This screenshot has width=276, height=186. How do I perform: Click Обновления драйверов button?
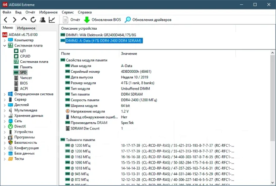tap(148, 20)
